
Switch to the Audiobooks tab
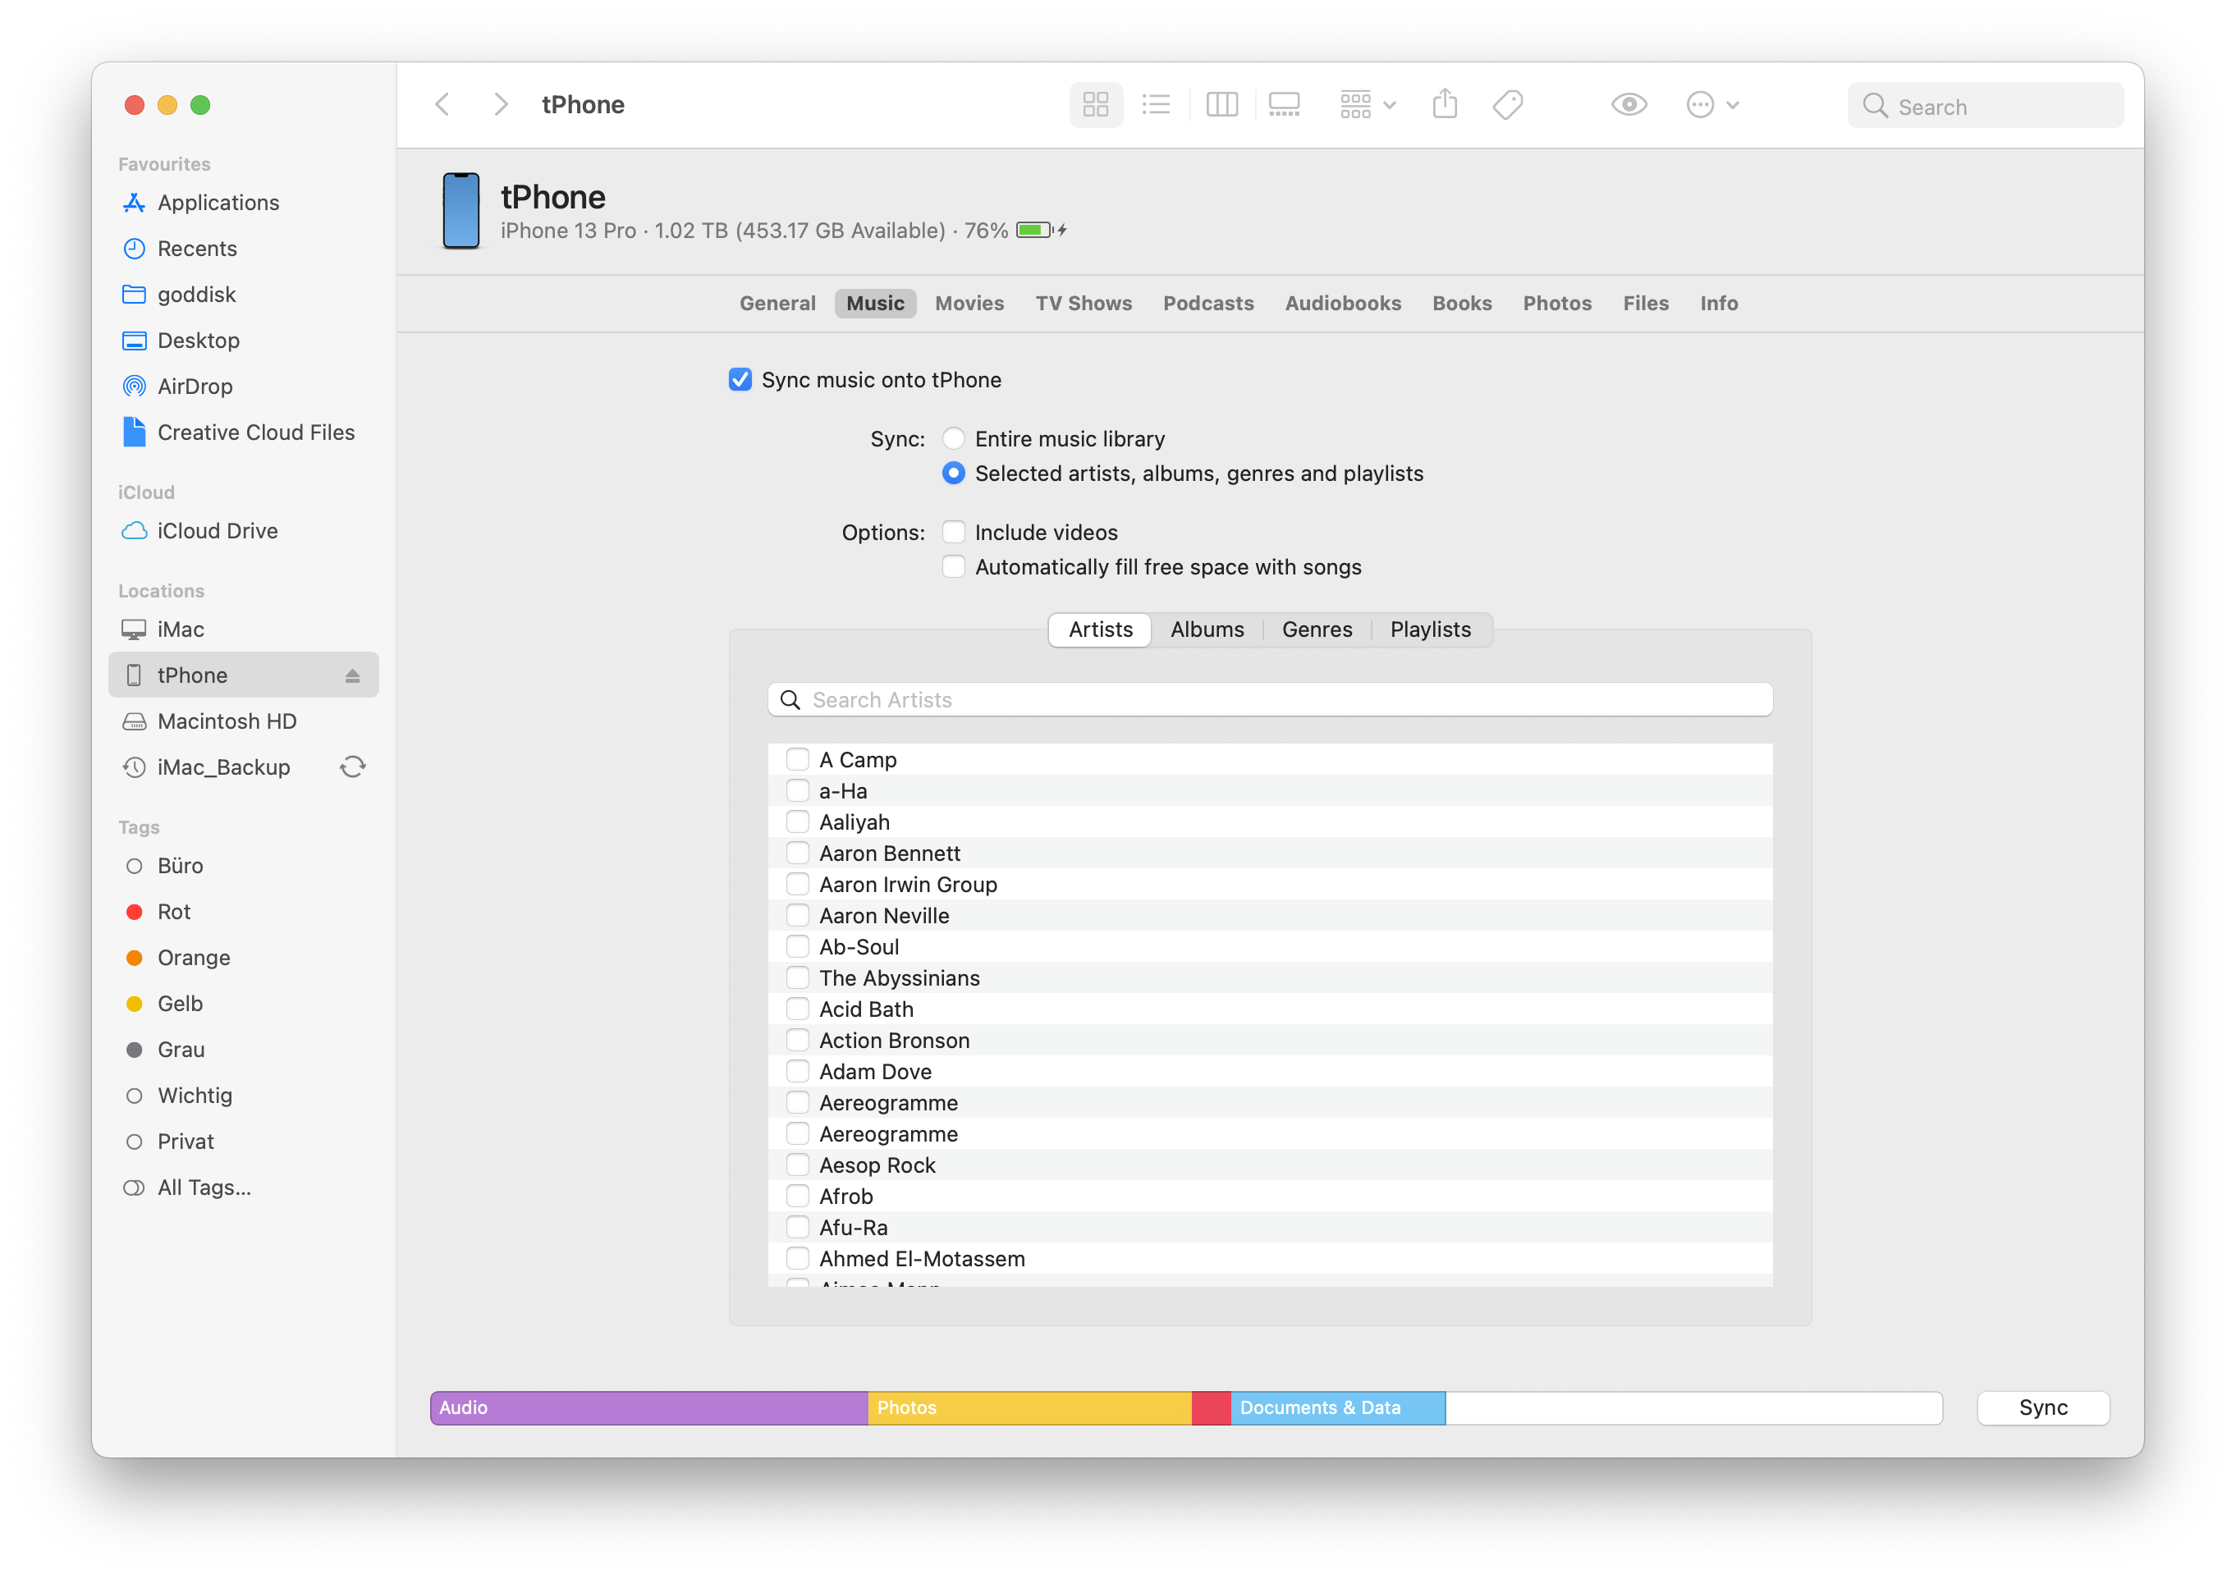[1342, 304]
